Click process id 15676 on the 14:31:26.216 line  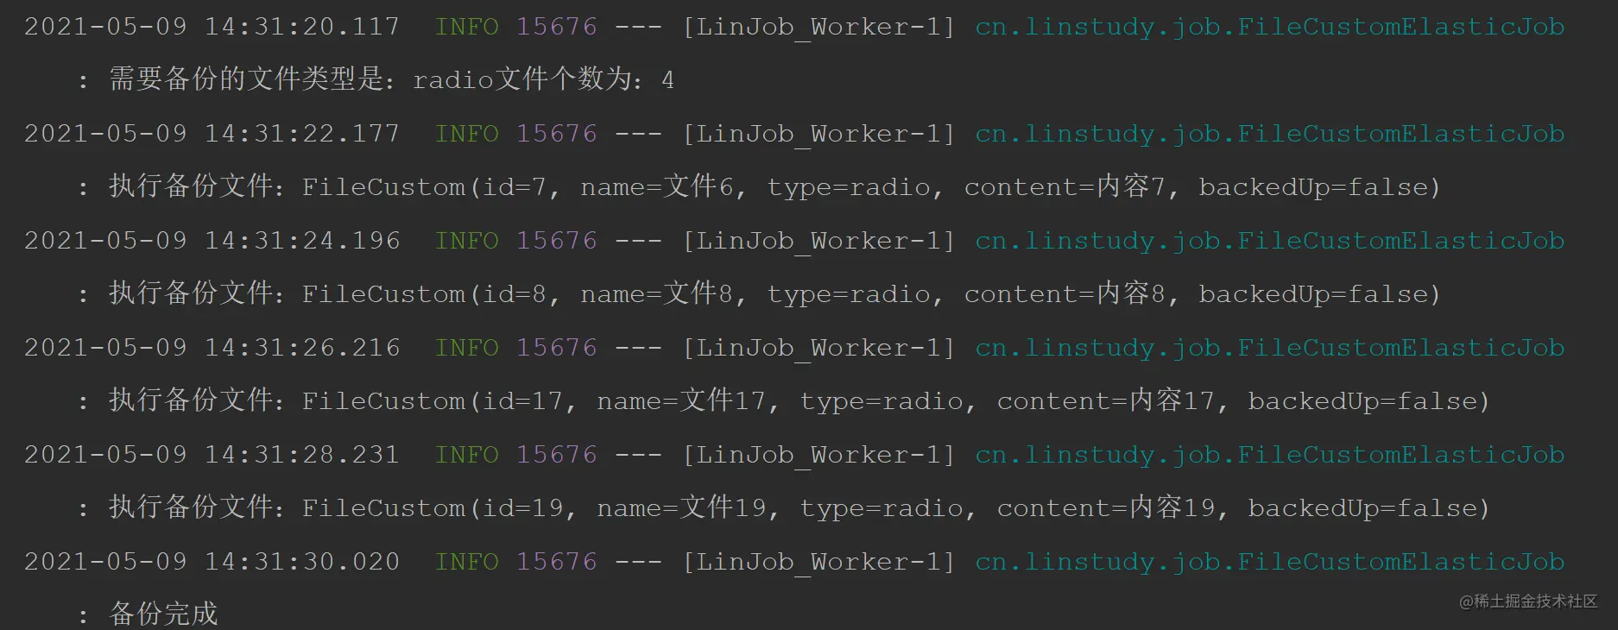pyautogui.click(x=557, y=348)
